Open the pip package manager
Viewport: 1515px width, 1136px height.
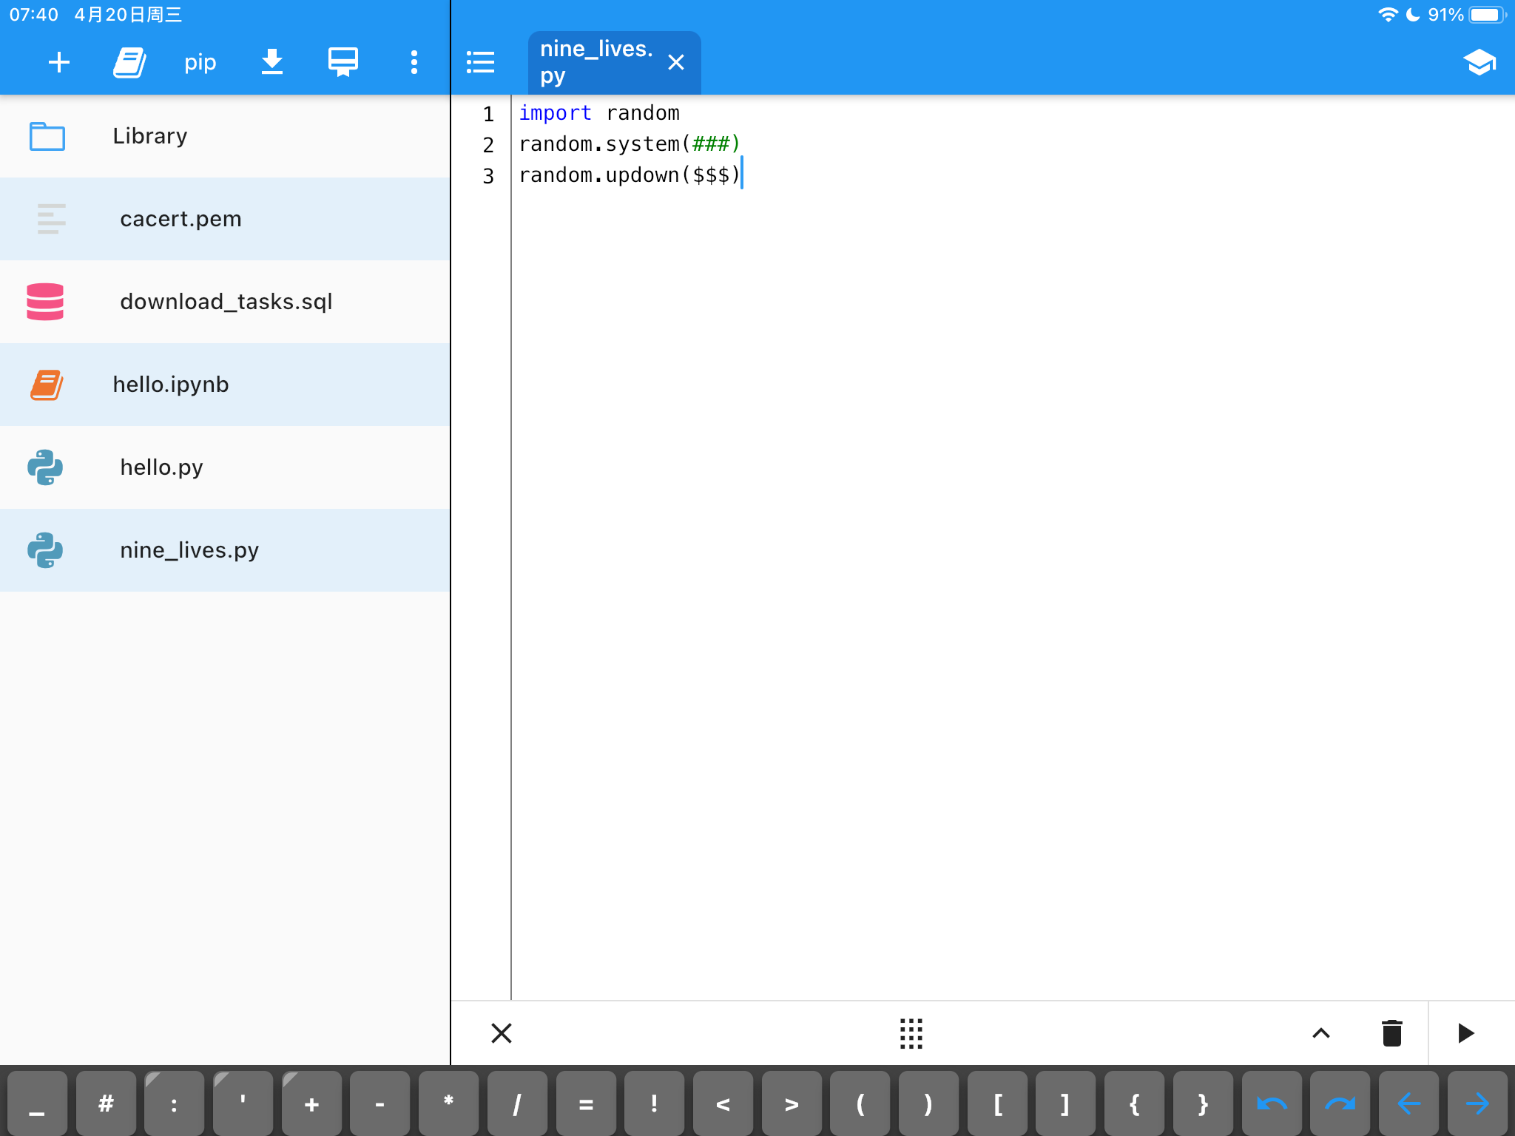(x=200, y=62)
